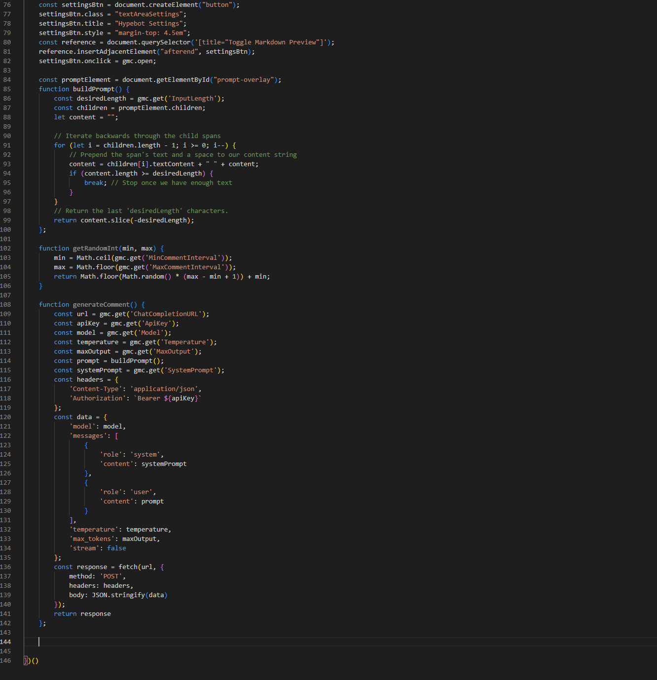Click the comment "Return the last 'desiredLength' characters."
657x680 pixels.
click(141, 211)
